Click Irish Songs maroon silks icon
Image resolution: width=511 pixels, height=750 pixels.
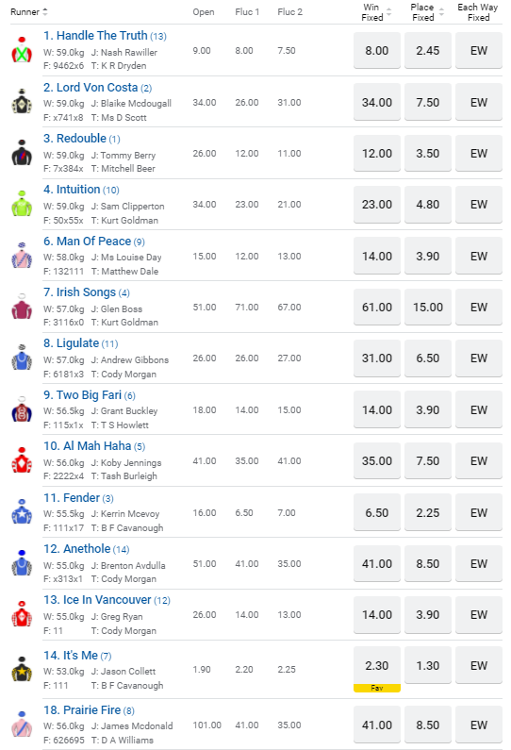pos(22,307)
